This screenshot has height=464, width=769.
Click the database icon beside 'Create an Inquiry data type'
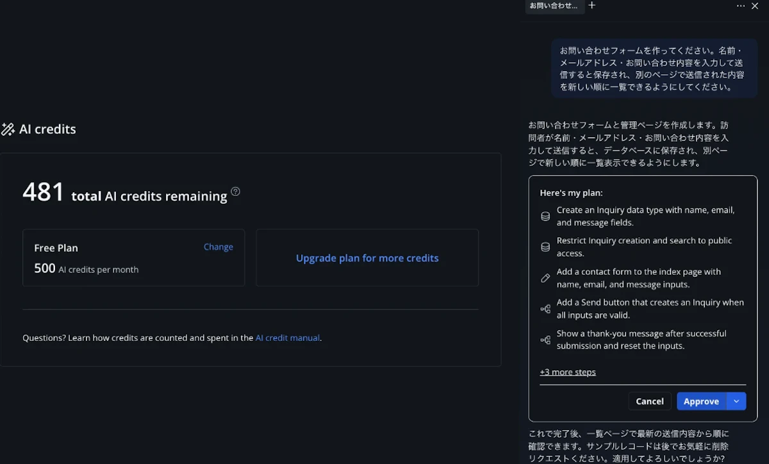[545, 217]
